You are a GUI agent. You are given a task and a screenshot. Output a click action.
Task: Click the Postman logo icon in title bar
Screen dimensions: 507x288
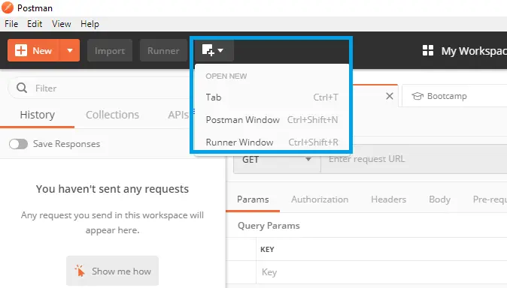click(x=8, y=7)
